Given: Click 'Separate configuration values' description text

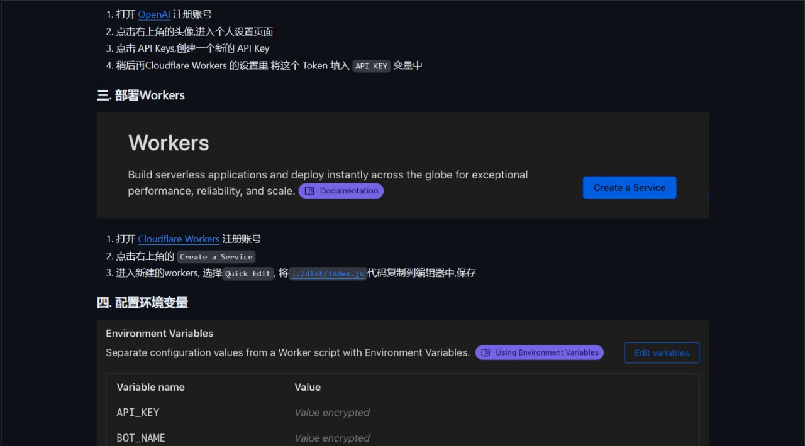Looking at the screenshot, I should point(287,353).
